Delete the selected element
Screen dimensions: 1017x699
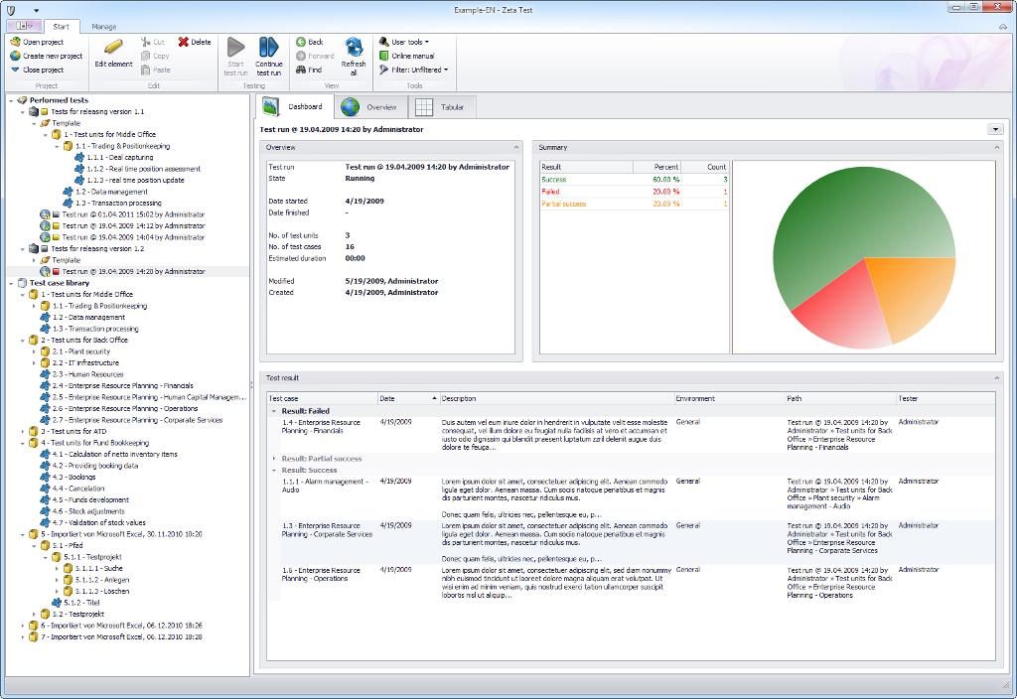pyautogui.click(x=195, y=42)
